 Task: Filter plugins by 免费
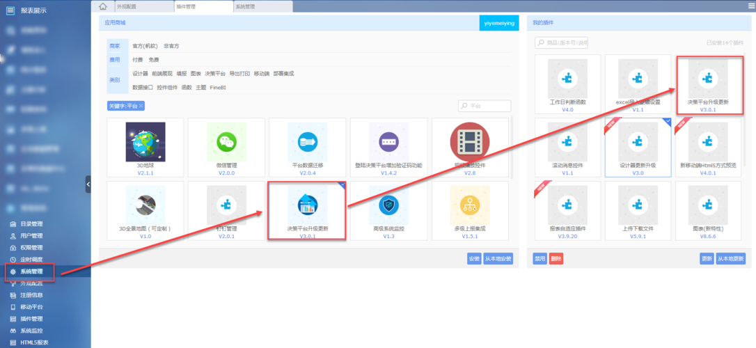[x=154, y=60]
